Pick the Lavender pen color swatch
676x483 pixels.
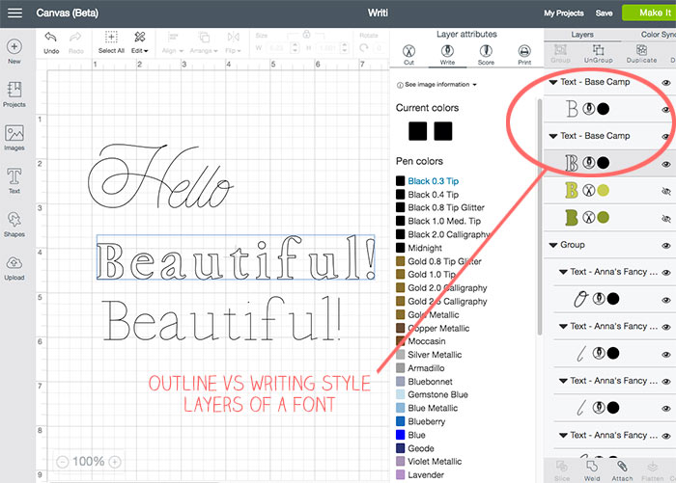tap(401, 475)
